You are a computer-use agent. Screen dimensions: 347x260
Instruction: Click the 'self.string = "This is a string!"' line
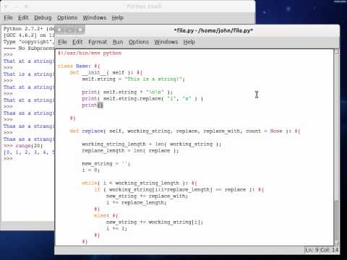(x=133, y=79)
